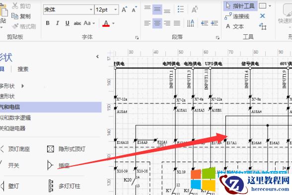292x195 pixels.
Task: Click the text block rotate tool
Action: [263, 26]
